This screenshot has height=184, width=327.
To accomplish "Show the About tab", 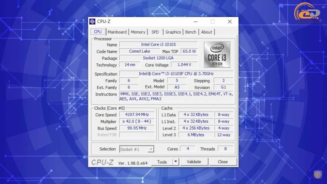I will point(206,32).
